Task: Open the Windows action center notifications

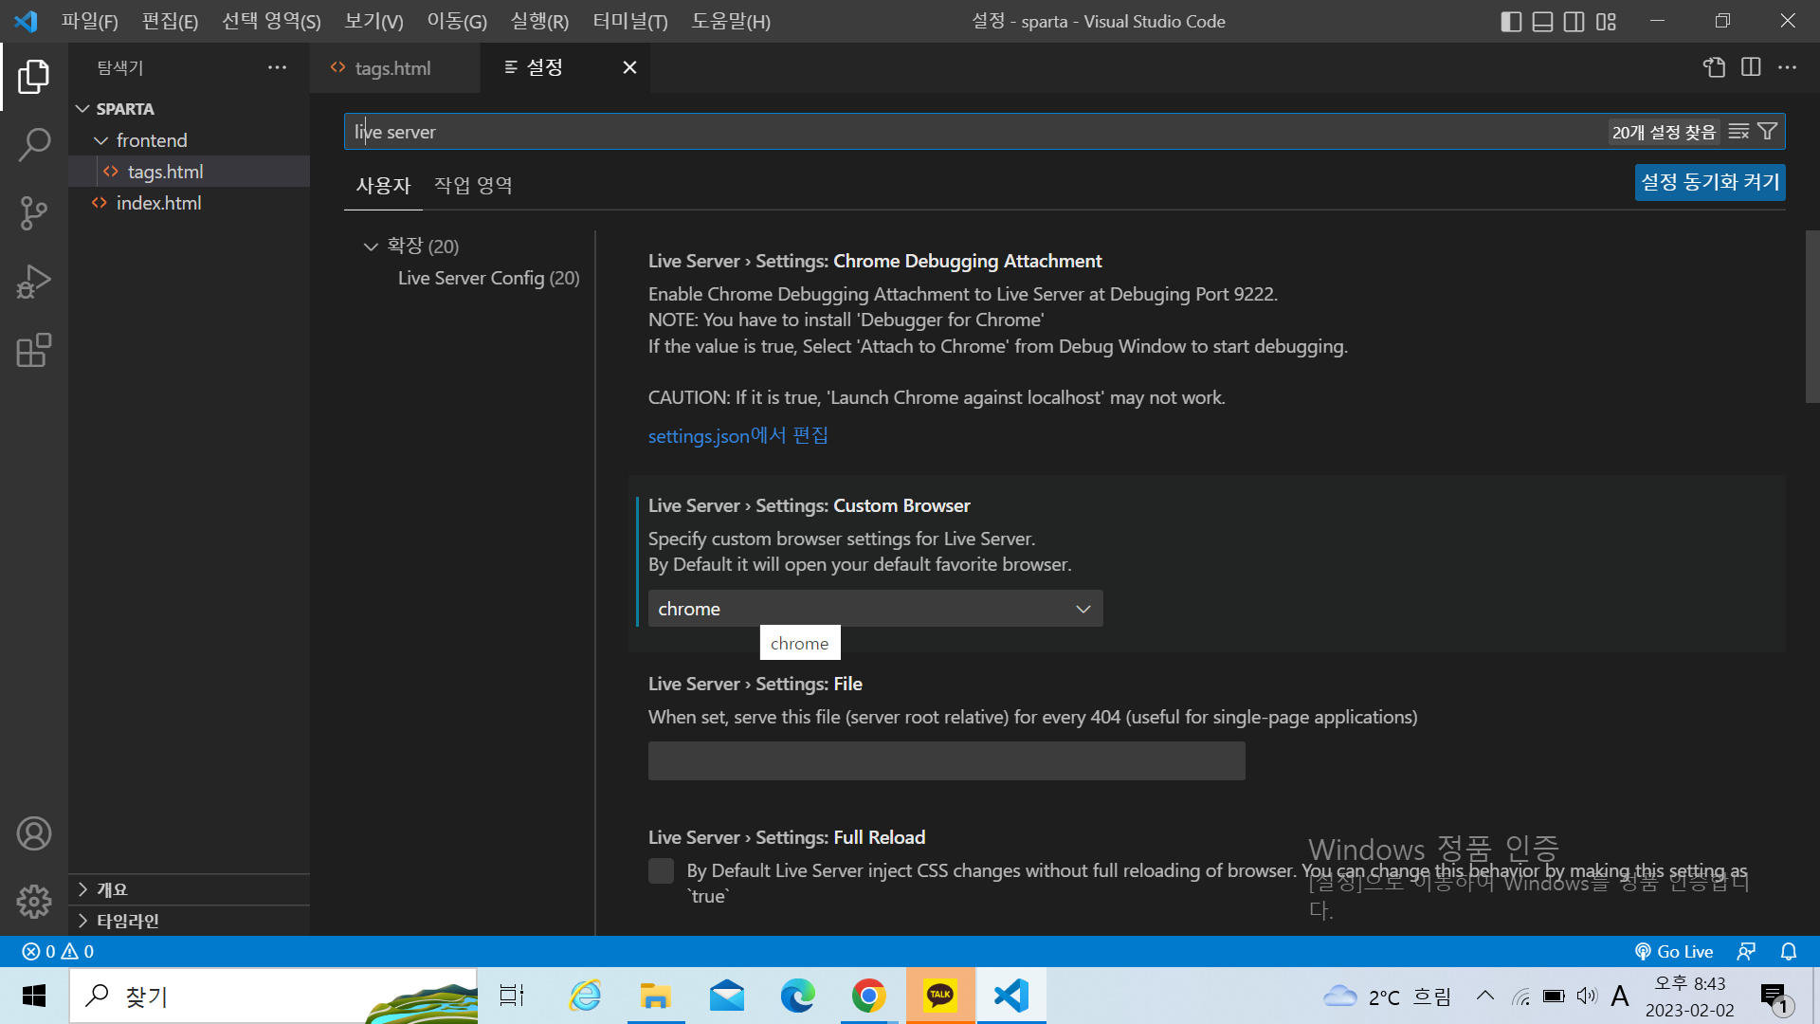Action: pyautogui.click(x=1774, y=996)
